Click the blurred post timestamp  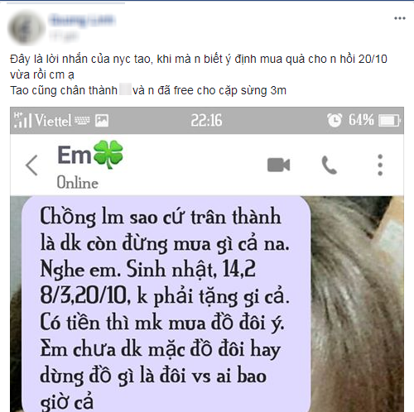coord(64,36)
